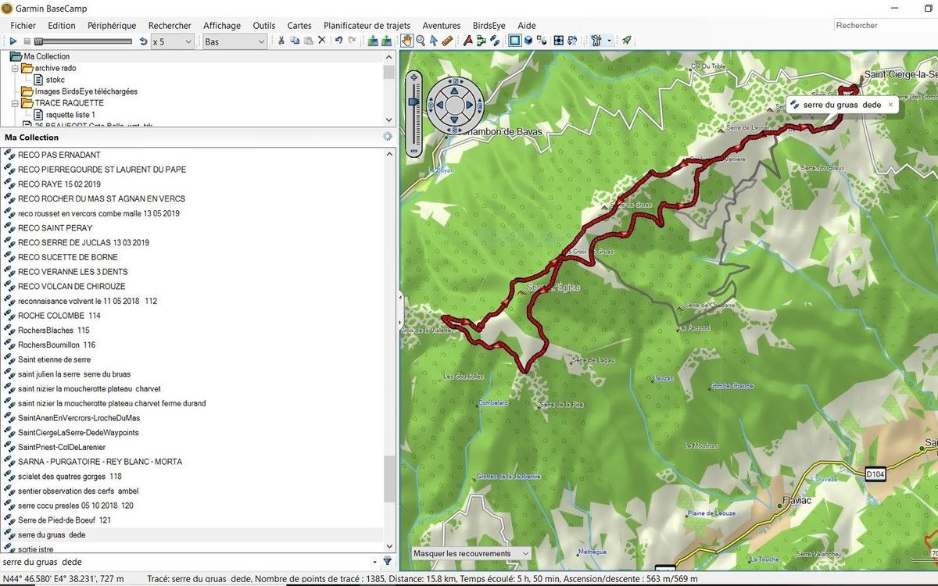This screenshot has width=938, height=586.
Task: Click the Send to device icon
Action: click(373, 41)
